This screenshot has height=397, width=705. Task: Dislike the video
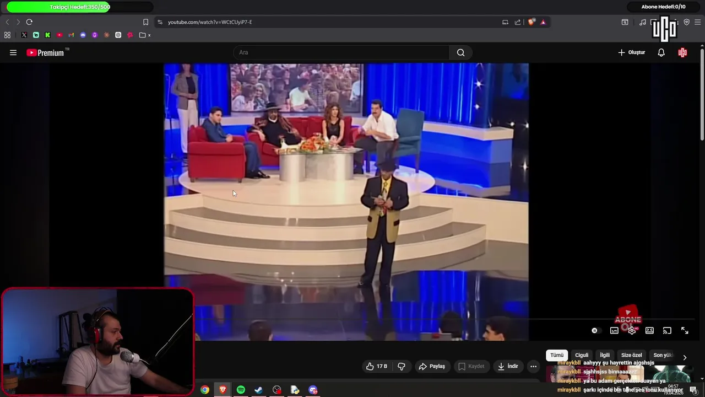[x=402, y=366]
